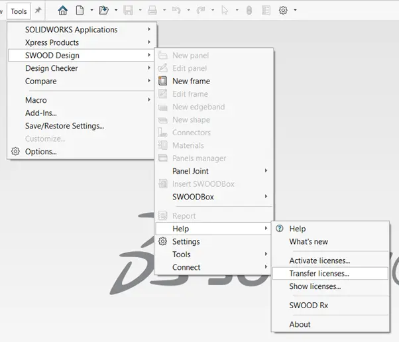Click the Home icon in toolbar
Image resolution: width=399 pixels, height=342 pixels.
click(62, 11)
